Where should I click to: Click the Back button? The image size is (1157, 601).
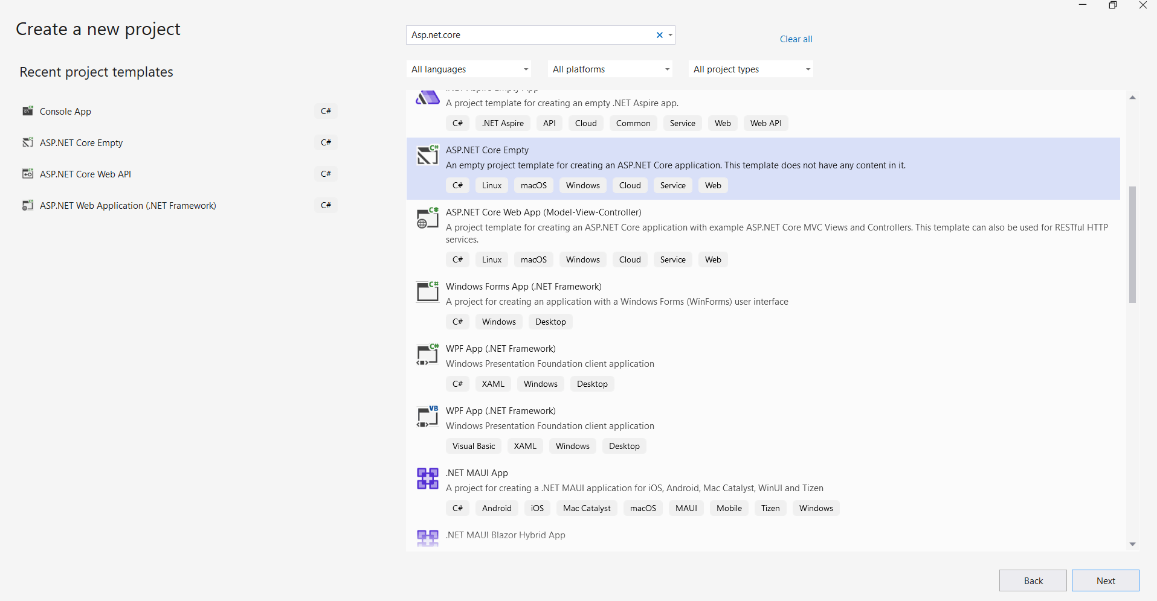coord(1033,580)
